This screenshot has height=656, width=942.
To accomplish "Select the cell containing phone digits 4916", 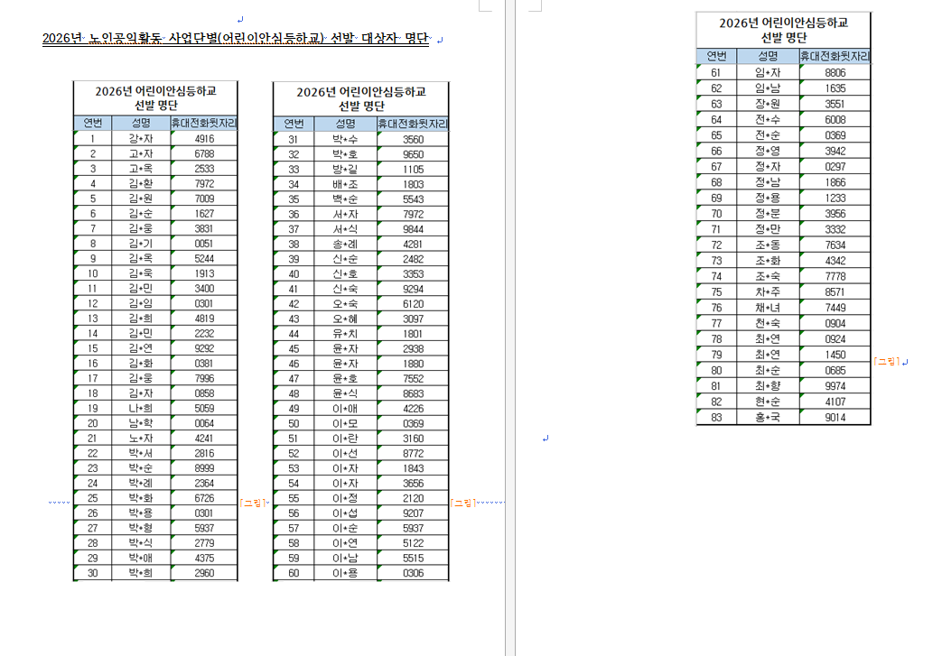I will click(204, 139).
